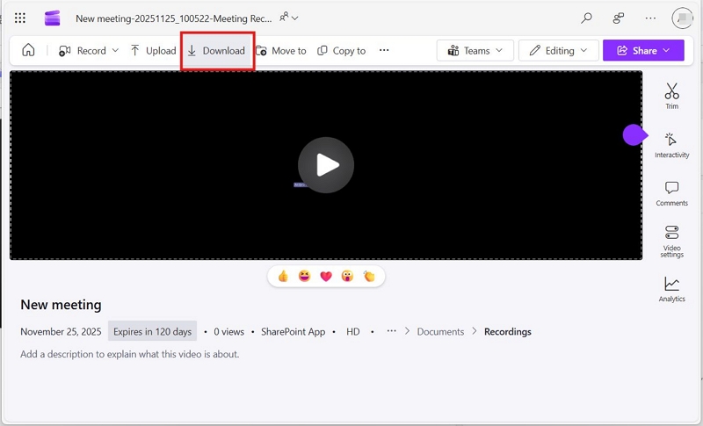The width and height of the screenshot is (703, 426).
Task: Open the Analytics panel
Action: click(671, 289)
